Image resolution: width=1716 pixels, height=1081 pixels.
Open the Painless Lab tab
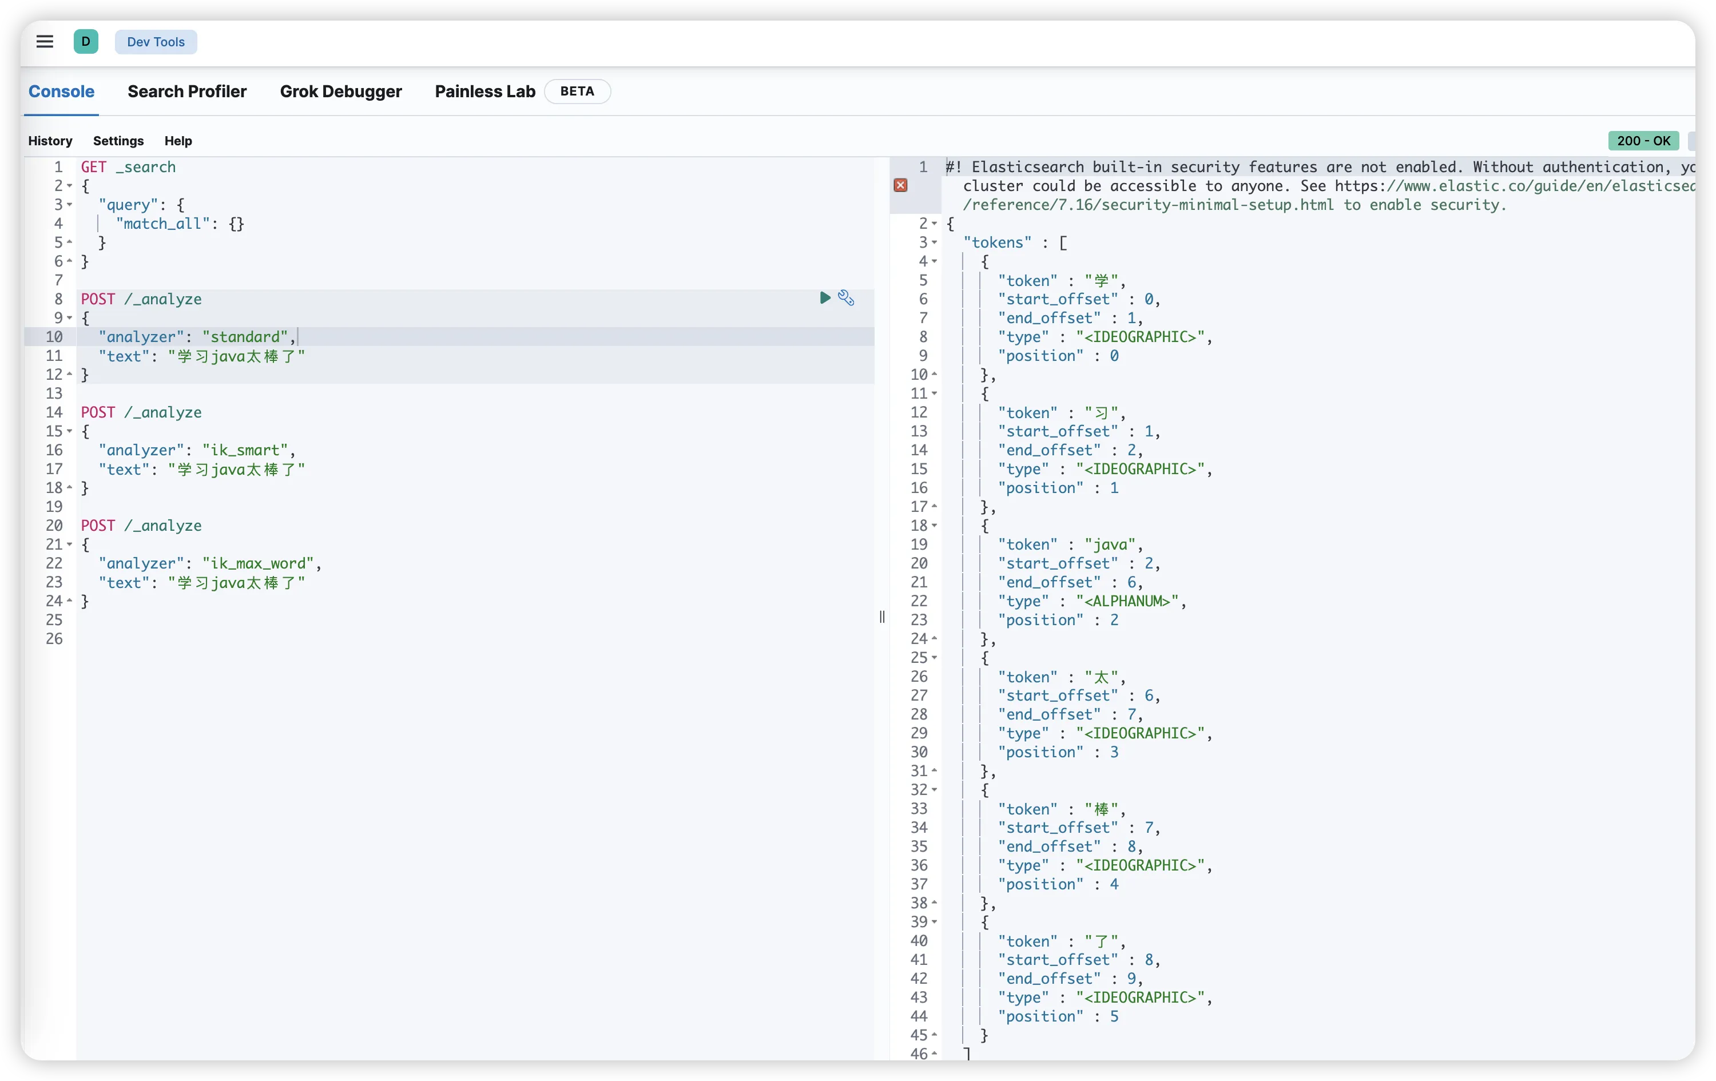coord(484,91)
